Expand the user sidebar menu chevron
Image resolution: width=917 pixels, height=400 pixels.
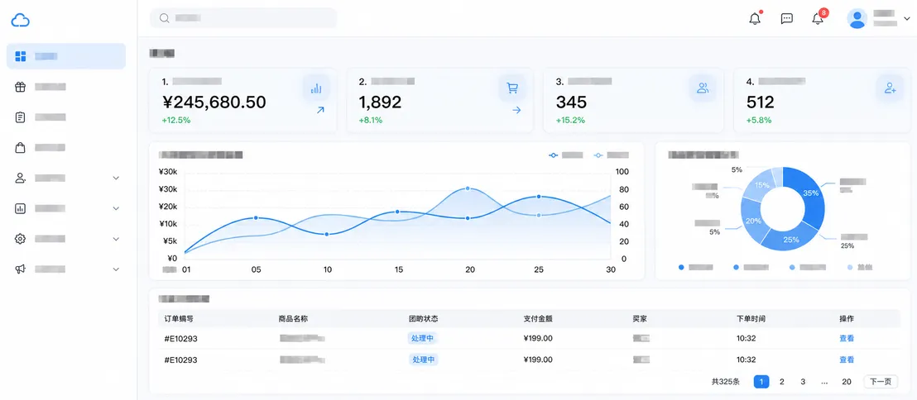116,179
